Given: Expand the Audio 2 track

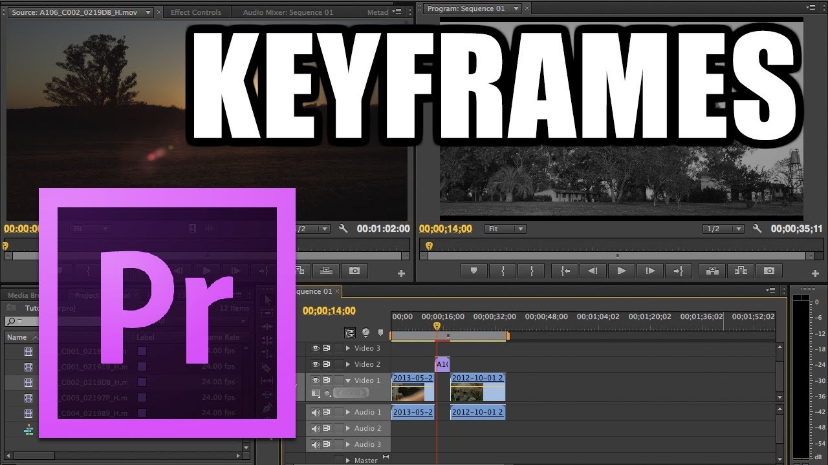Looking at the screenshot, I should (348, 428).
